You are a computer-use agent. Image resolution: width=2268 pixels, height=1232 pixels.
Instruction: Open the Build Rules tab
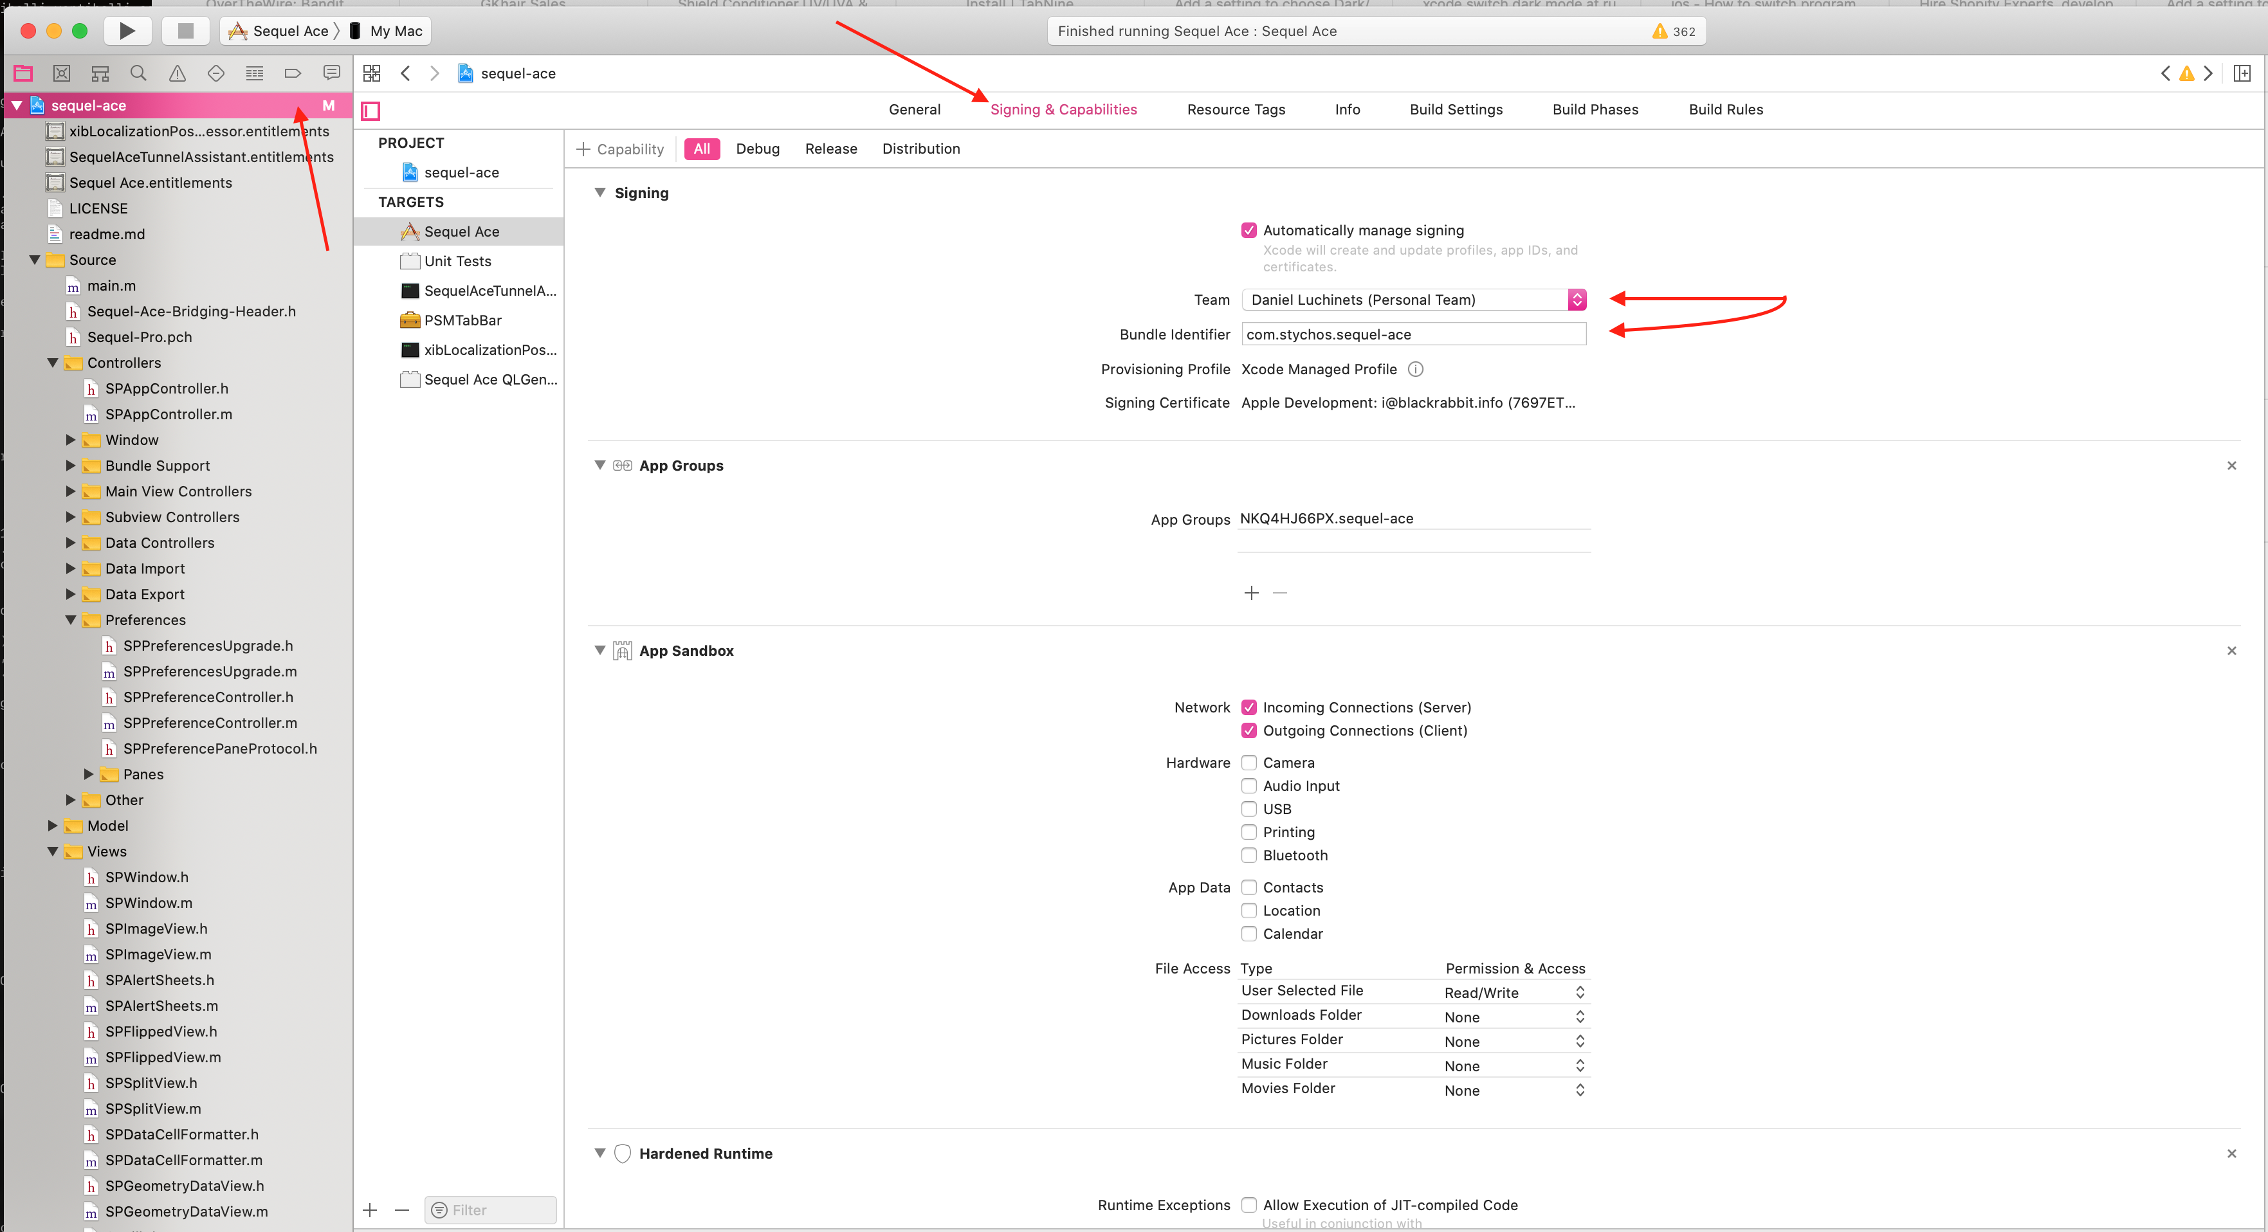1726,110
